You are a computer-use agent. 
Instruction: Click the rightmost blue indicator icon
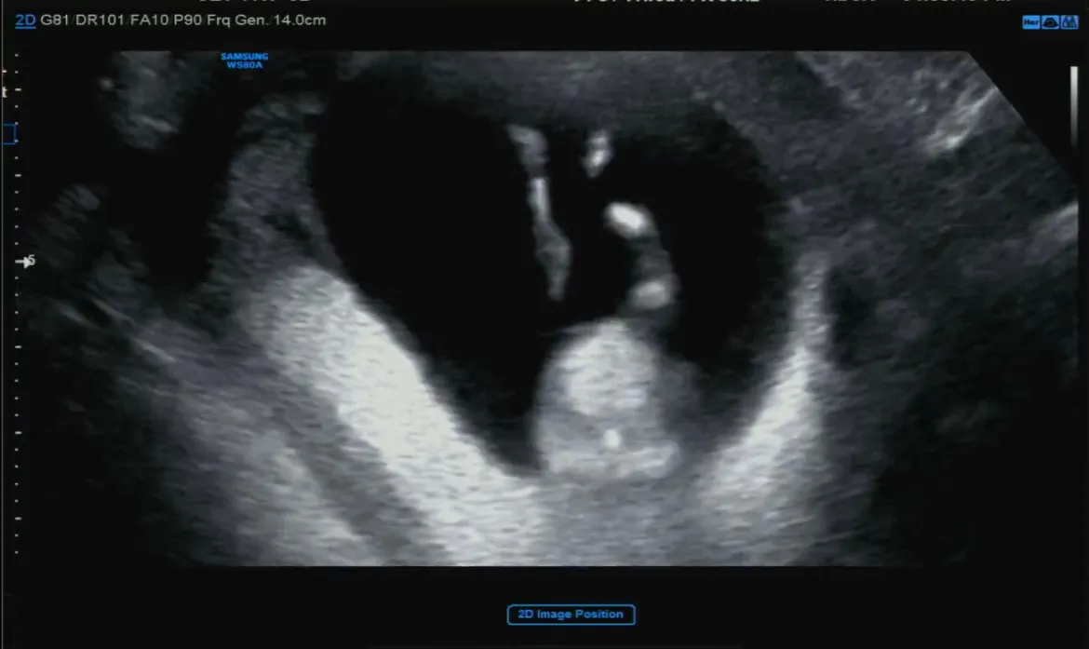(x=1069, y=23)
